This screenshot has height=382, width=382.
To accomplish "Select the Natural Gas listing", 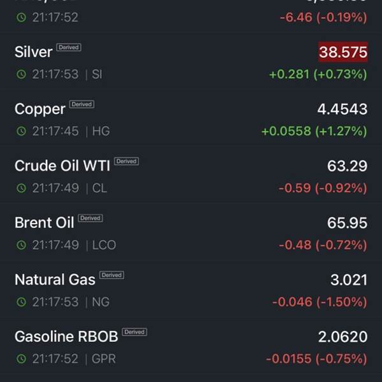I will point(191,290).
